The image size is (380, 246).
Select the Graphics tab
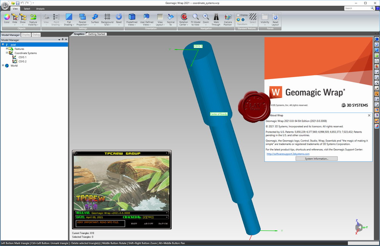(79, 34)
